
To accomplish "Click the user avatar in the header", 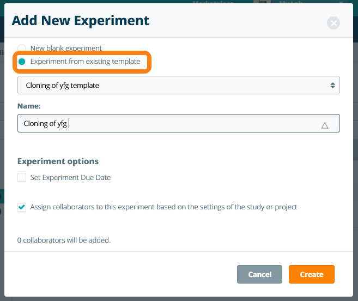I will coord(262,3).
